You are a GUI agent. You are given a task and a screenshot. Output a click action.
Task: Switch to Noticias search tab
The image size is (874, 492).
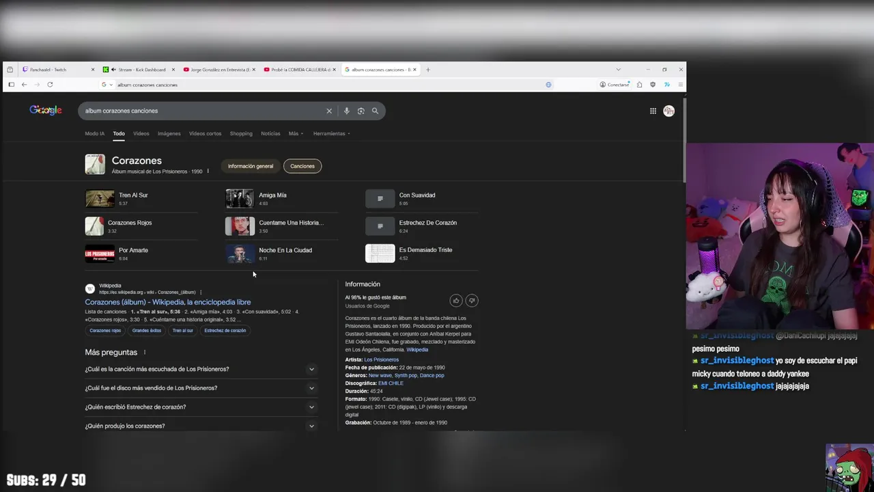coord(270,134)
